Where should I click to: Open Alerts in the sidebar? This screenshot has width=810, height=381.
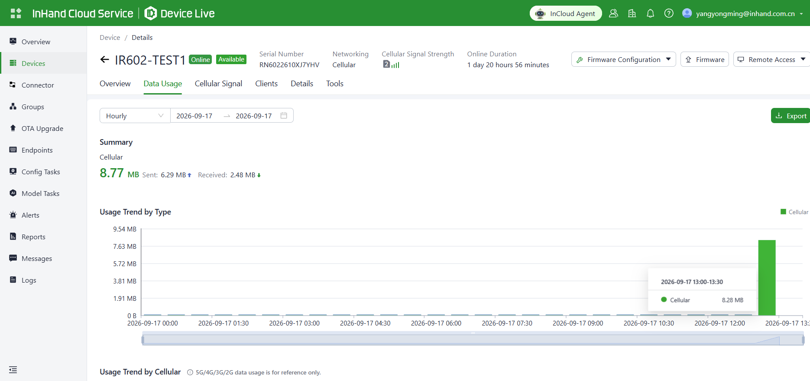click(x=43, y=215)
